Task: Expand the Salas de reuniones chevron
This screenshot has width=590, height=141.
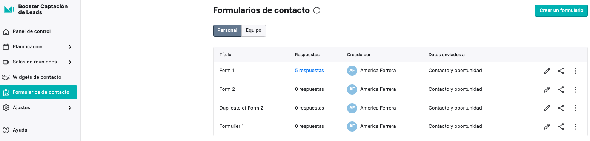Action: [x=70, y=62]
